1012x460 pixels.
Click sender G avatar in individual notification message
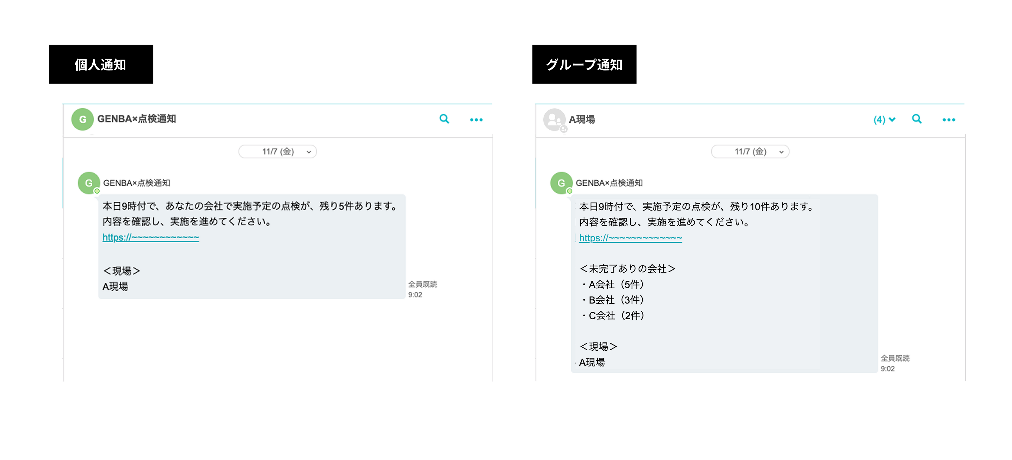click(x=89, y=183)
